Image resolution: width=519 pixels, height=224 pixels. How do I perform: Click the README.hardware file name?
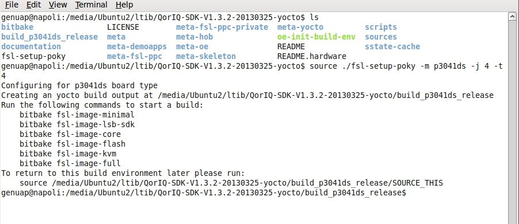[311, 56]
